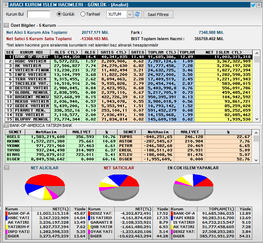Image resolution: width=263 pixels, height=243 pixels.
Task: Select the GLOBAL MENKUL row
Action: (x=129, y=93)
